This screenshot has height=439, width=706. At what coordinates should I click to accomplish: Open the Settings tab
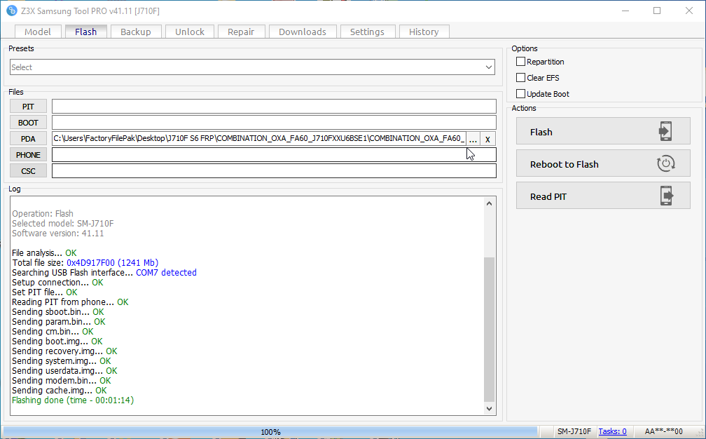click(x=367, y=32)
